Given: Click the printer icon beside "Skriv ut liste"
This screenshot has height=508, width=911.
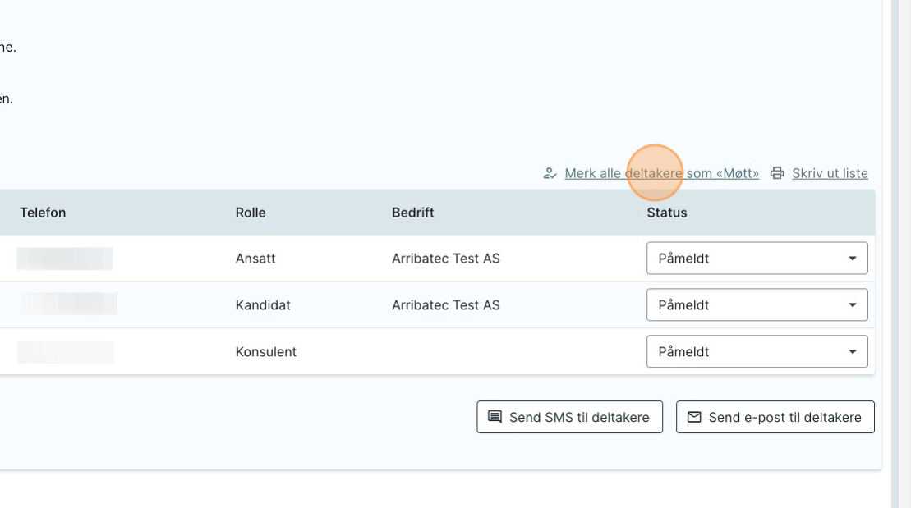Looking at the screenshot, I should point(777,173).
